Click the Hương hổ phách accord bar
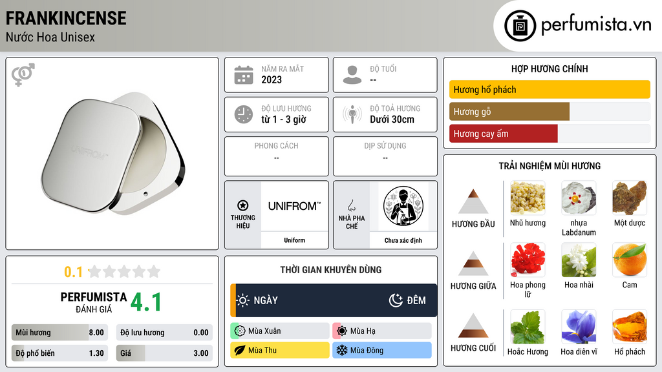This screenshot has height=372, width=662. click(550, 89)
